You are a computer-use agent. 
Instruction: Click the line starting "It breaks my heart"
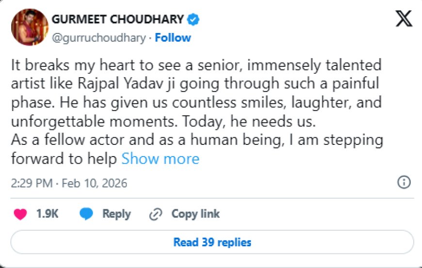(195, 64)
